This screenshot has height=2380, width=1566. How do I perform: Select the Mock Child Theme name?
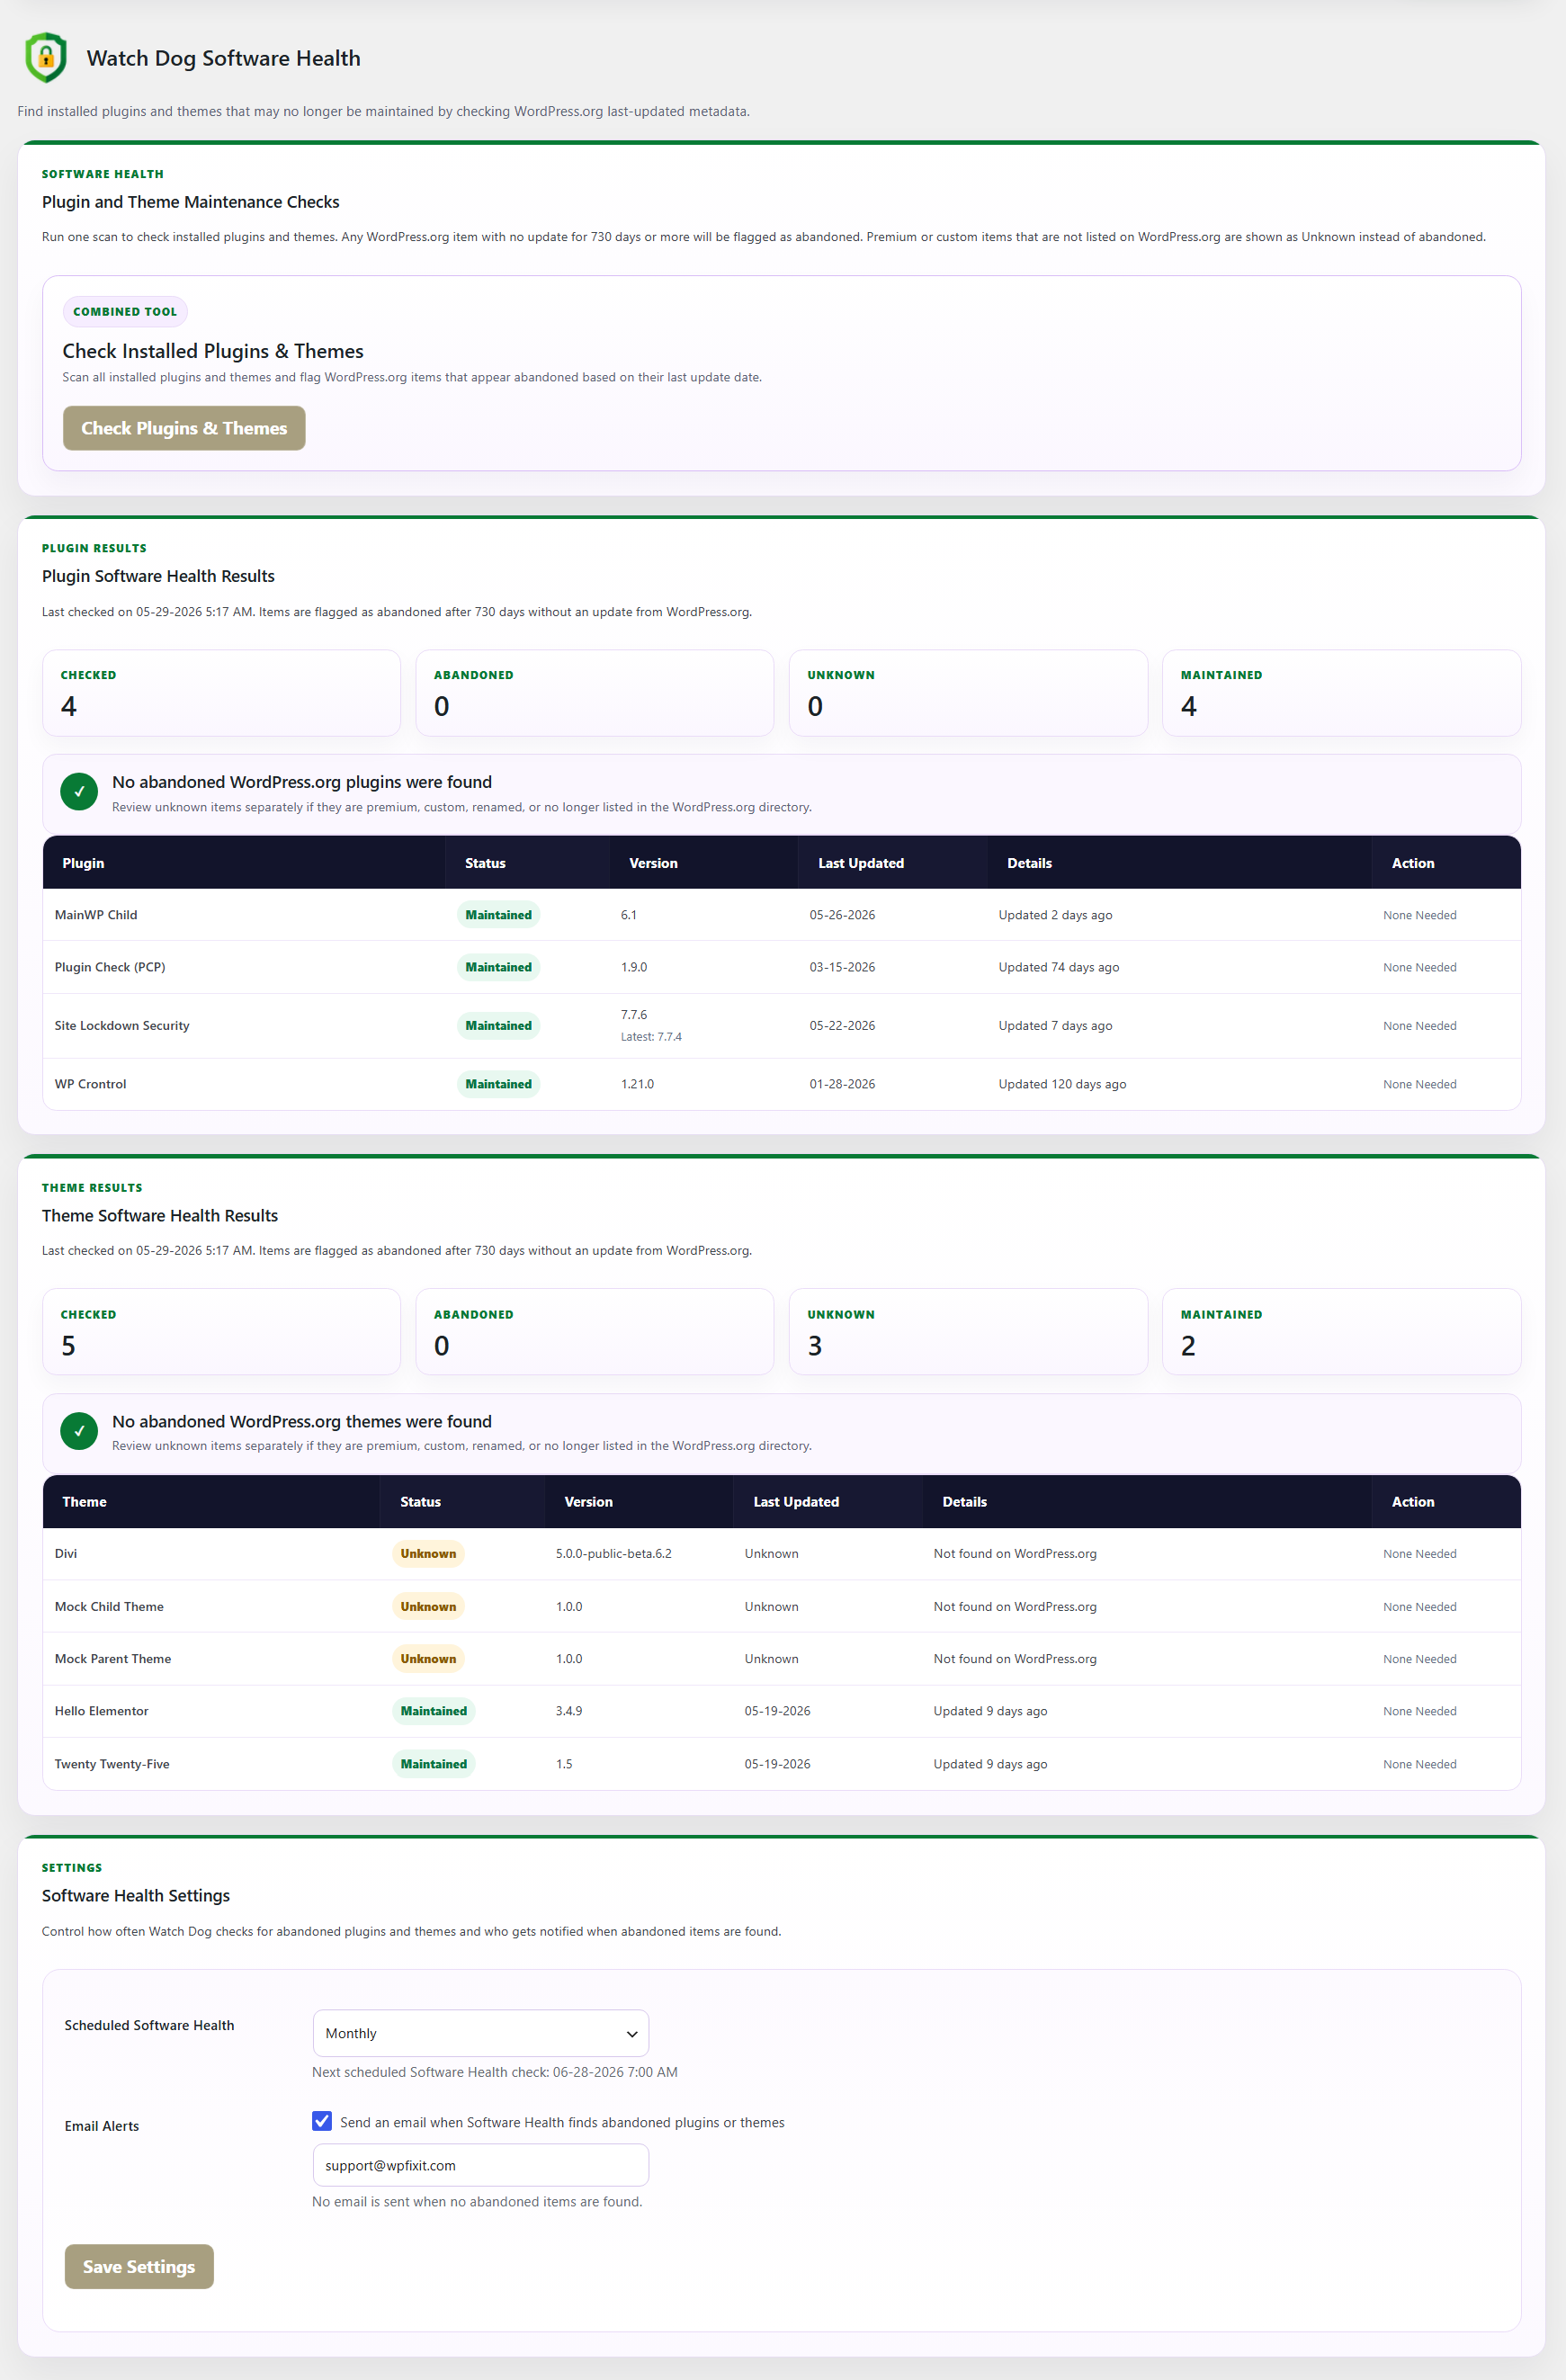click(x=109, y=1607)
